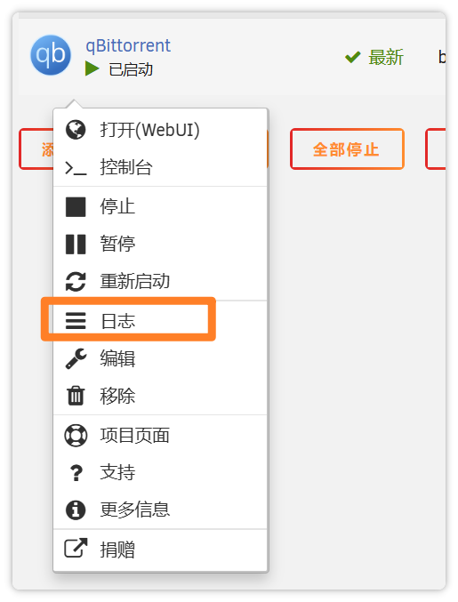Screen dimensions: 458x602
Task: Click the green 最新 update status
Action: [374, 58]
